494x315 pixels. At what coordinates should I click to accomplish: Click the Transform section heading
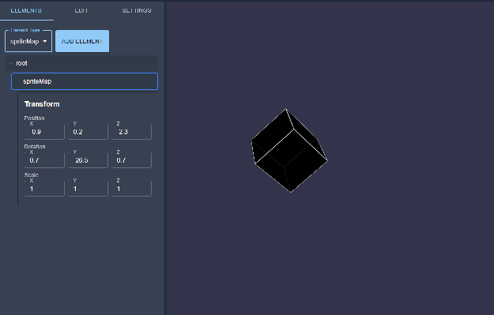coord(42,104)
